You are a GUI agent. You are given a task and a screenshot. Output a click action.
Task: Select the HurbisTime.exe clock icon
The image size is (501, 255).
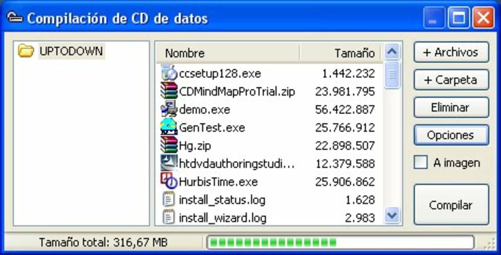169,181
